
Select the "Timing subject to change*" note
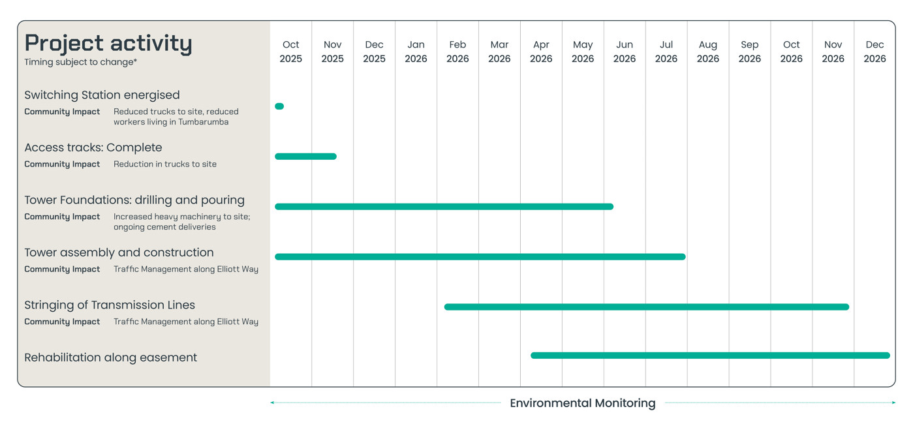(81, 63)
